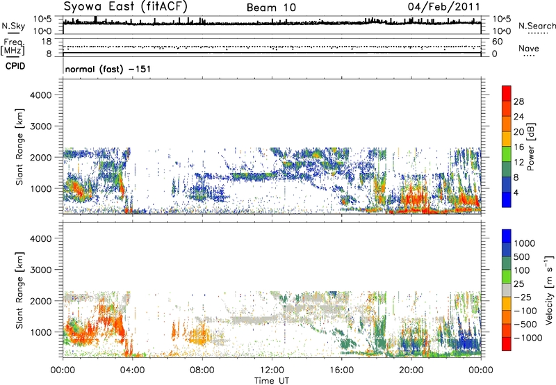Click the '04:00' time tick label
Image resolution: width=556 pixels, height=385 pixels.
click(132, 370)
